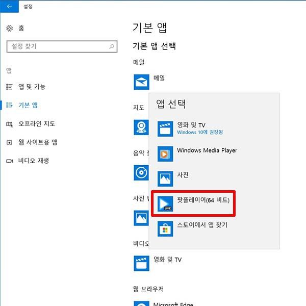The height and width of the screenshot is (306, 306).
Task: Click the Windows Media Player icon
Action: click(x=165, y=154)
